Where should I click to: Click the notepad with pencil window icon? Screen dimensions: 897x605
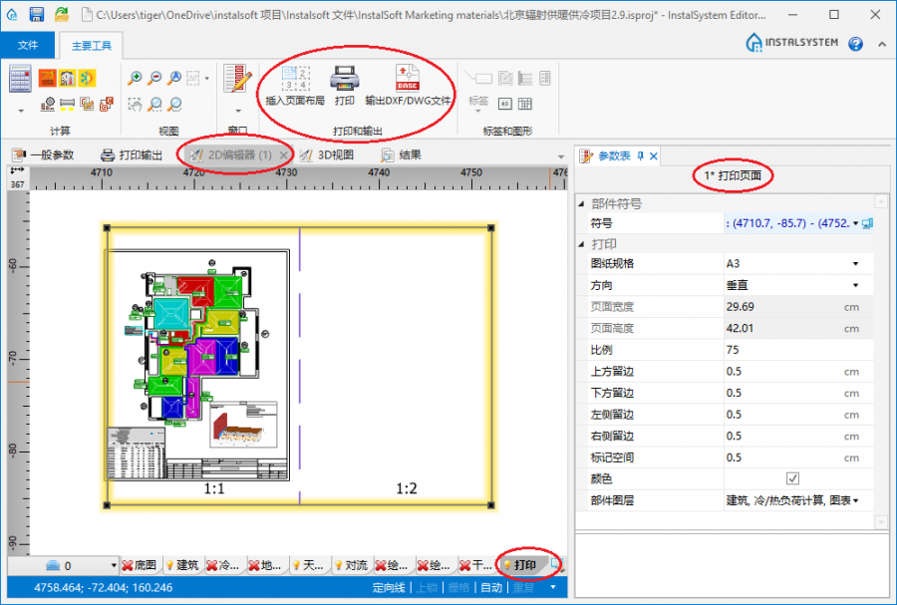click(237, 78)
